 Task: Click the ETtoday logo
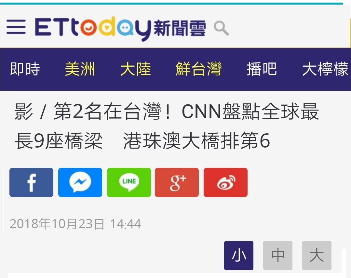tap(120, 28)
